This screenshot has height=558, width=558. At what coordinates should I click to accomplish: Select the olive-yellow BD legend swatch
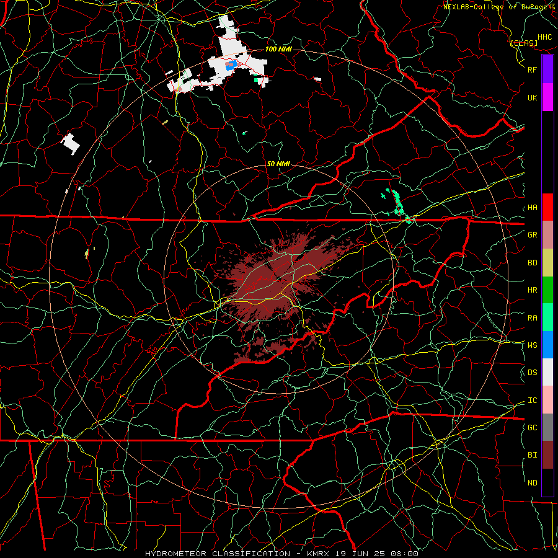(547, 262)
